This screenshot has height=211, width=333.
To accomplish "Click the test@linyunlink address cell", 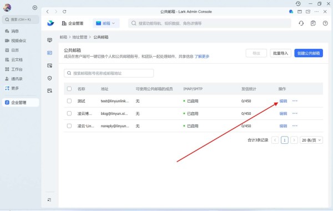I will pyautogui.click(x=115, y=101).
